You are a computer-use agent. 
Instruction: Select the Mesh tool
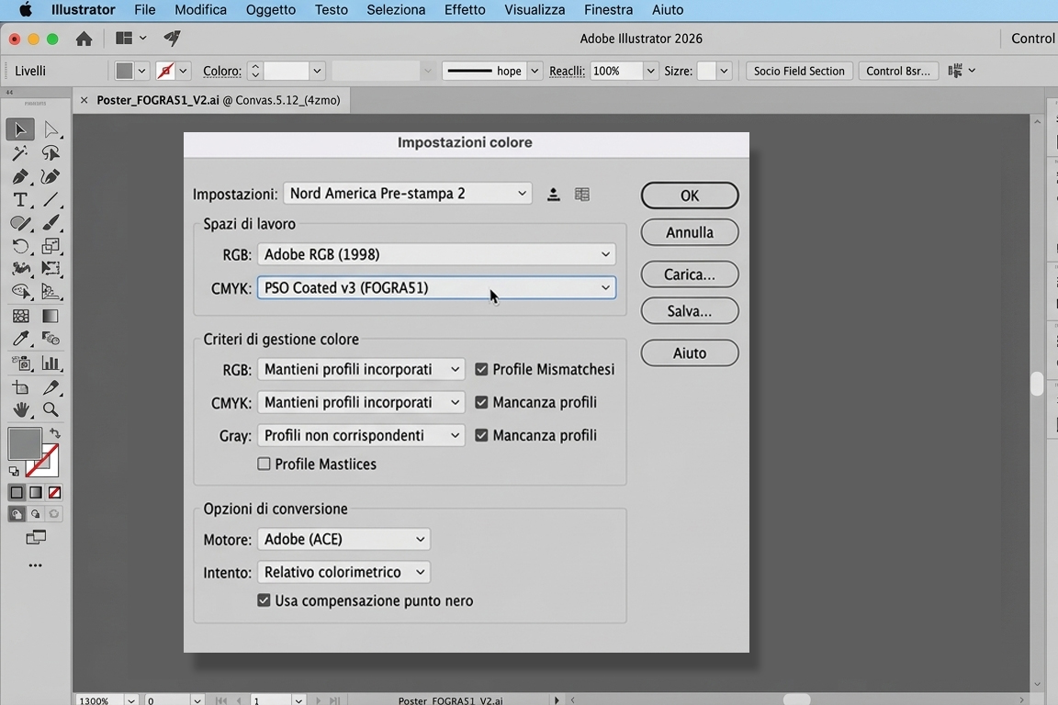pyautogui.click(x=20, y=316)
